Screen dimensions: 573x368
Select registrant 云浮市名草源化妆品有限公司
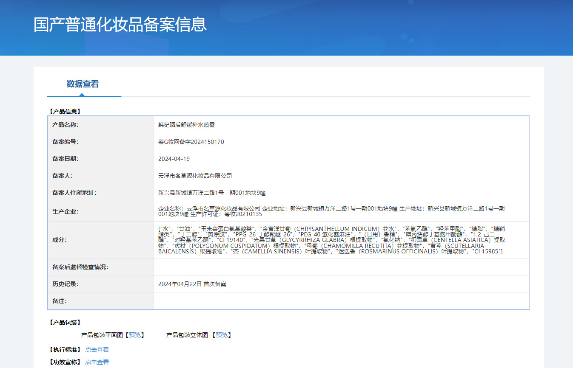tap(195, 176)
